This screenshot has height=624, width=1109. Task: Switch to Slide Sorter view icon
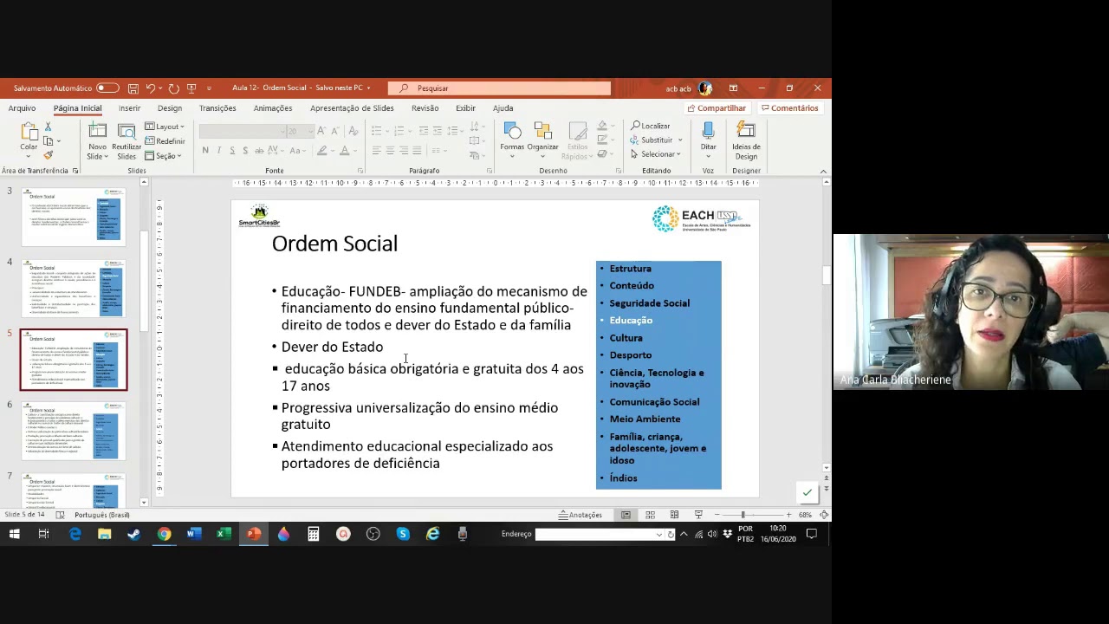(x=650, y=515)
